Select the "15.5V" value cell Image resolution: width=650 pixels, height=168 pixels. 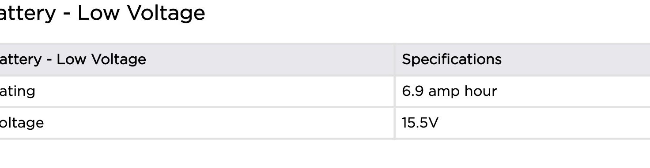click(x=523, y=123)
